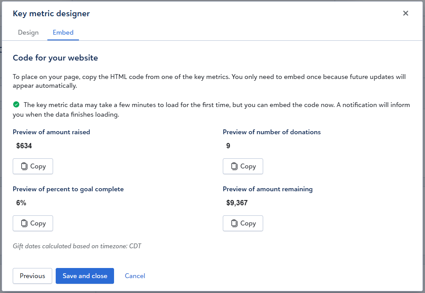Click the Code for your website heading
425x293 pixels.
(55, 58)
